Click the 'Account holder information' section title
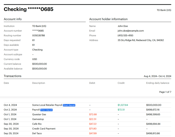This screenshot has width=175, height=137. click(x=108, y=19)
